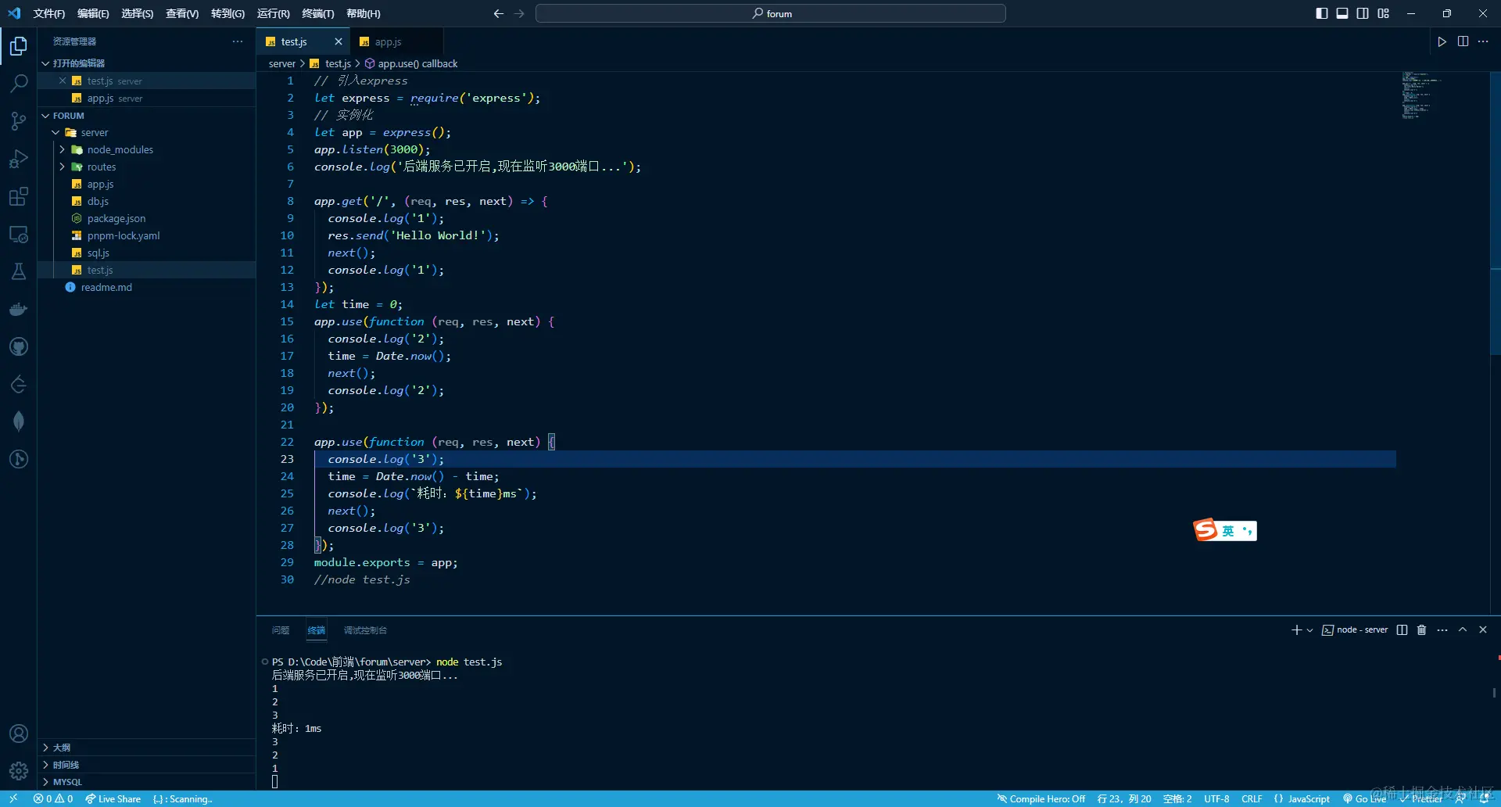Open the Source Control view icon
The width and height of the screenshot is (1501, 807).
click(x=19, y=121)
